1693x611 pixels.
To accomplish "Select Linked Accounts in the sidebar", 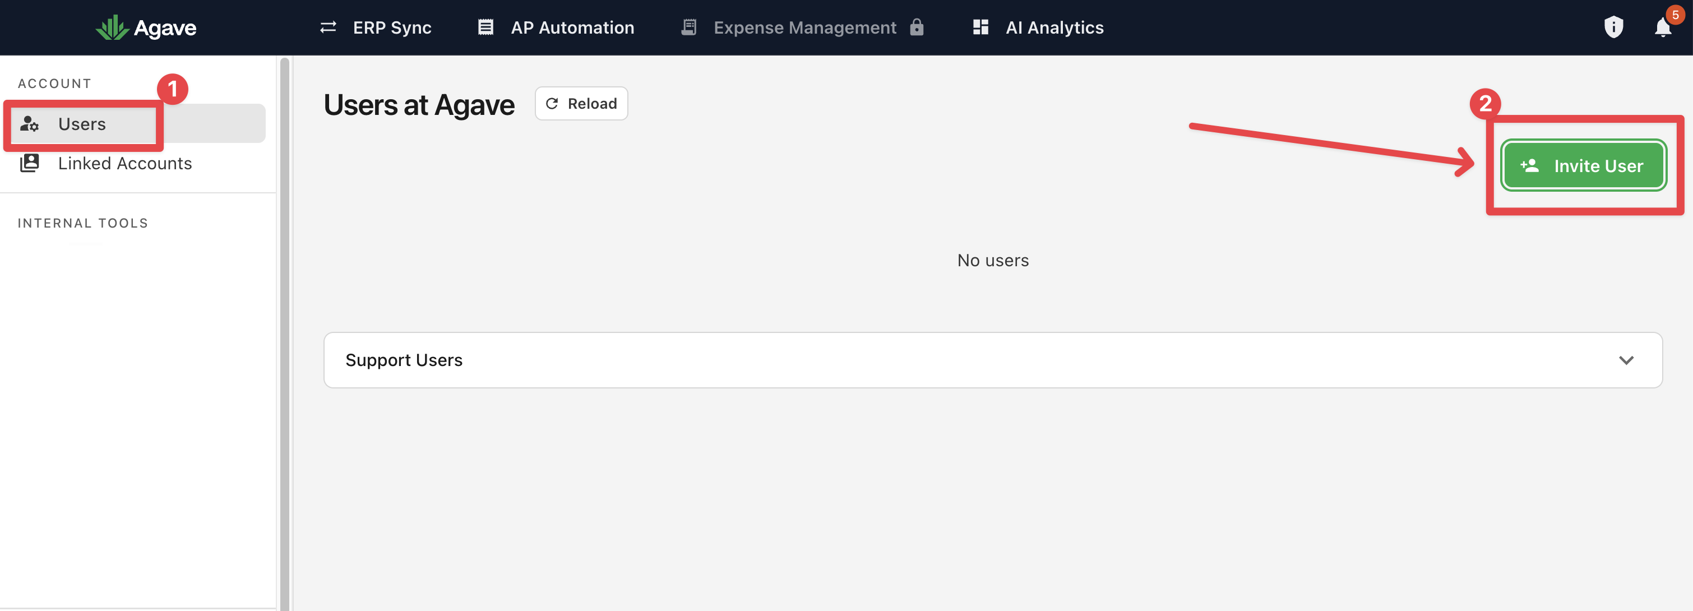I will [x=138, y=163].
